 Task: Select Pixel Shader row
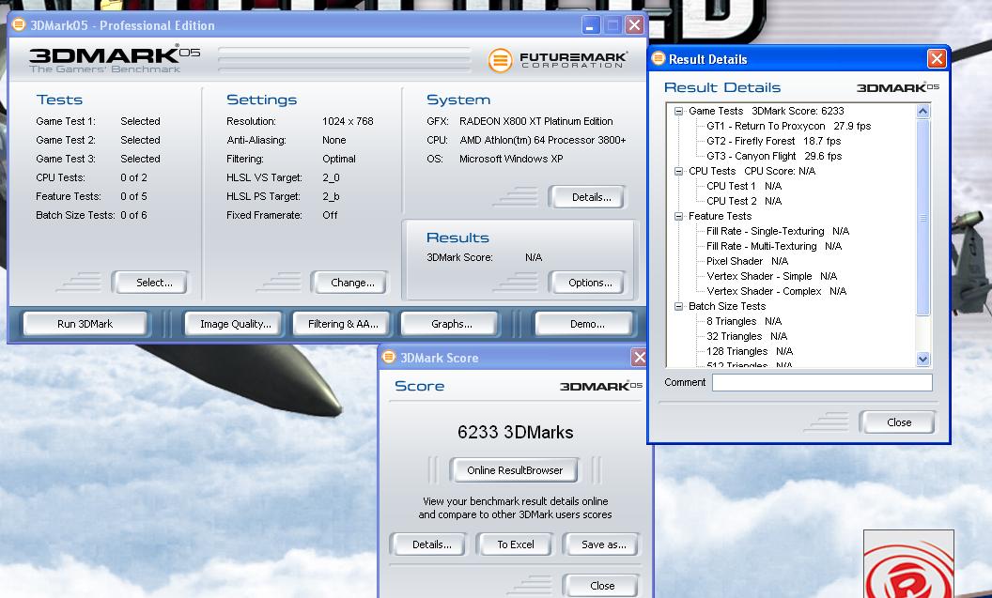[x=747, y=261]
